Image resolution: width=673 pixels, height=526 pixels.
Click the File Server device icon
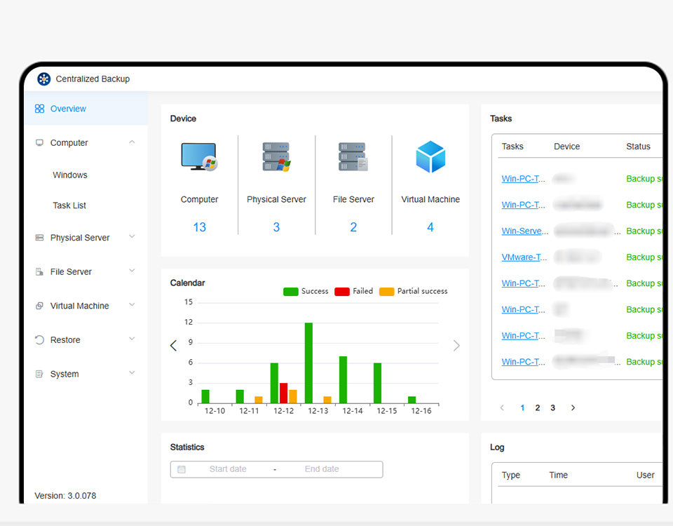[353, 157]
